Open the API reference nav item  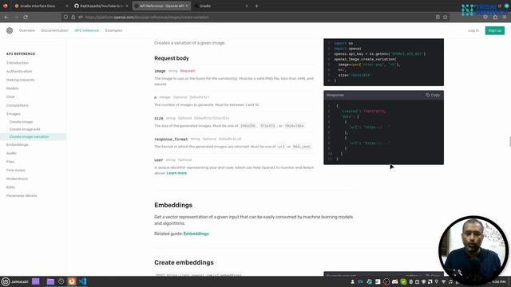tap(87, 30)
